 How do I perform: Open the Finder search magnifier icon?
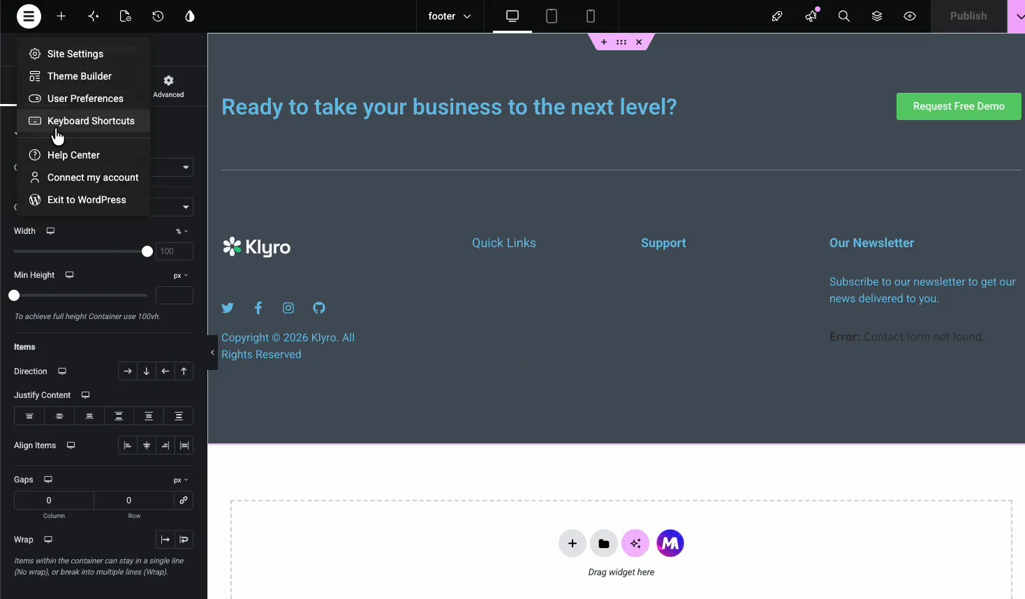click(844, 16)
